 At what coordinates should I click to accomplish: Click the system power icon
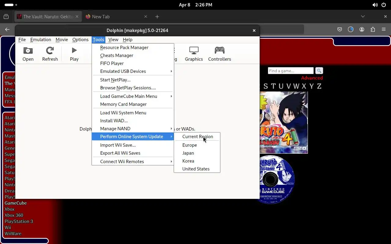tap(383, 5)
